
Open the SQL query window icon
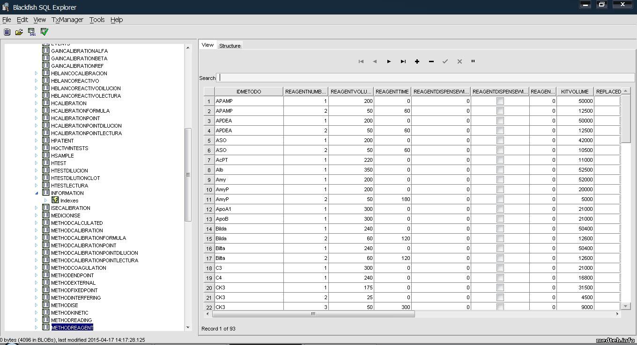coord(32,32)
